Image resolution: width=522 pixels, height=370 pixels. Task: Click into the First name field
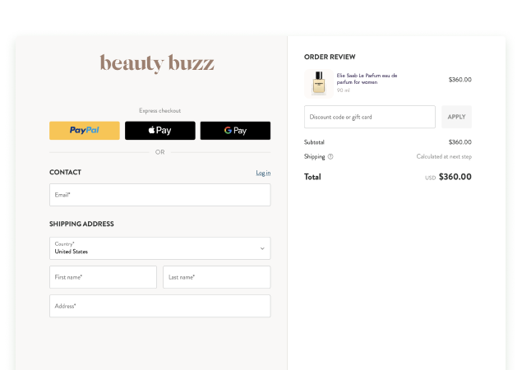tap(104, 277)
